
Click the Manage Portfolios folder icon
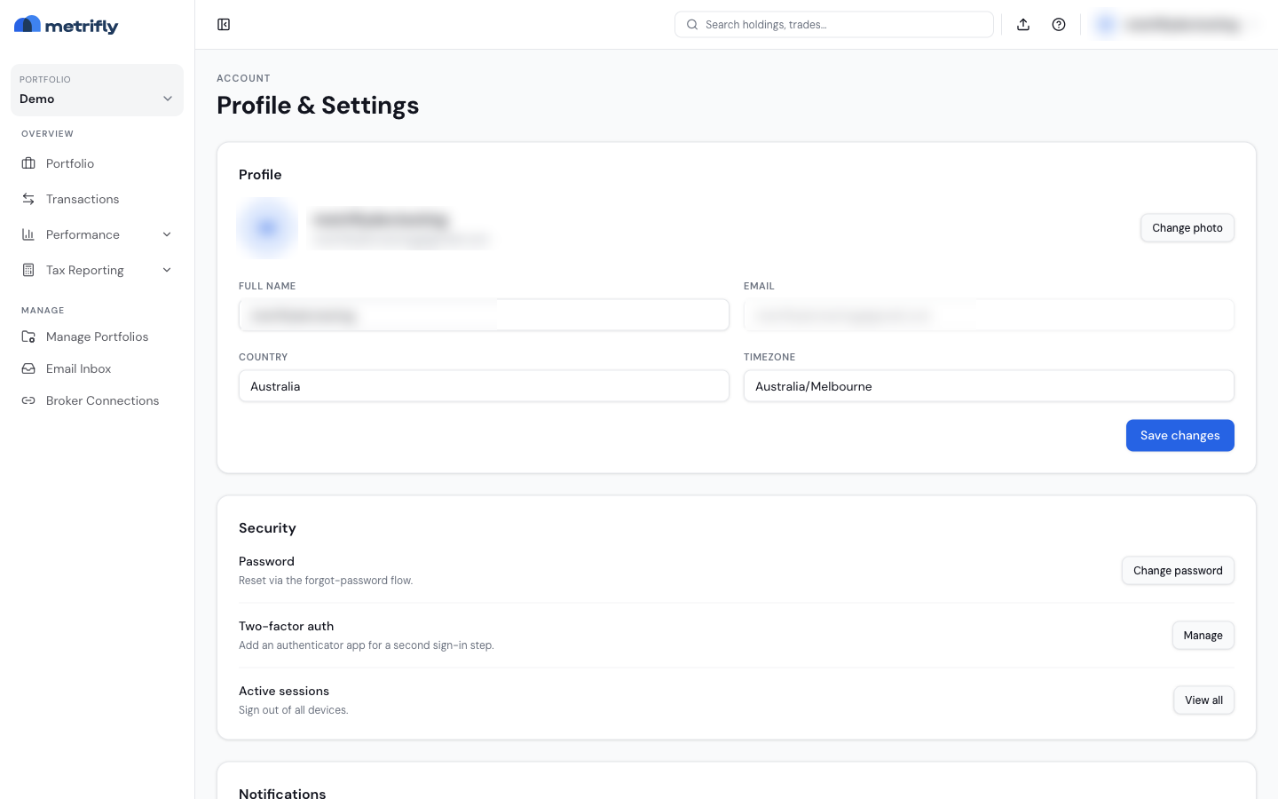click(x=28, y=336)
